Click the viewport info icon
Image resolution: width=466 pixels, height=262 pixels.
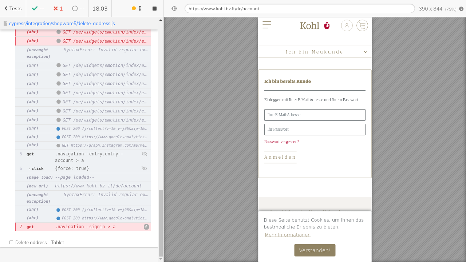[461, 9]
